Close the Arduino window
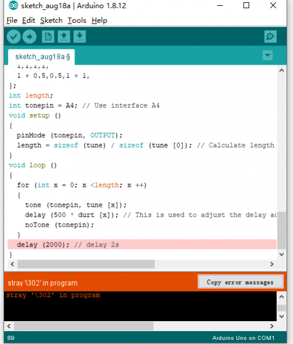Screen dimensions: 293x344 pyautogui.click(x=273, y=5)
